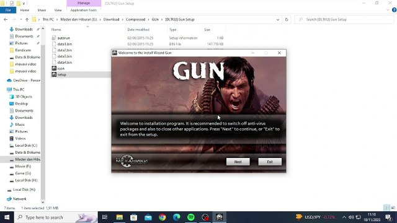Screen dimensions: 397x223
Task: Click Next in the Gun install wizard
Action: coord(238,162)
